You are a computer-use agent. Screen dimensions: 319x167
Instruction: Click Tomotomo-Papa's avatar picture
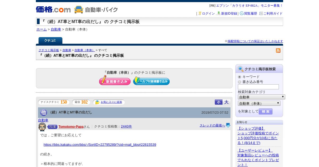tap(42, 127)
